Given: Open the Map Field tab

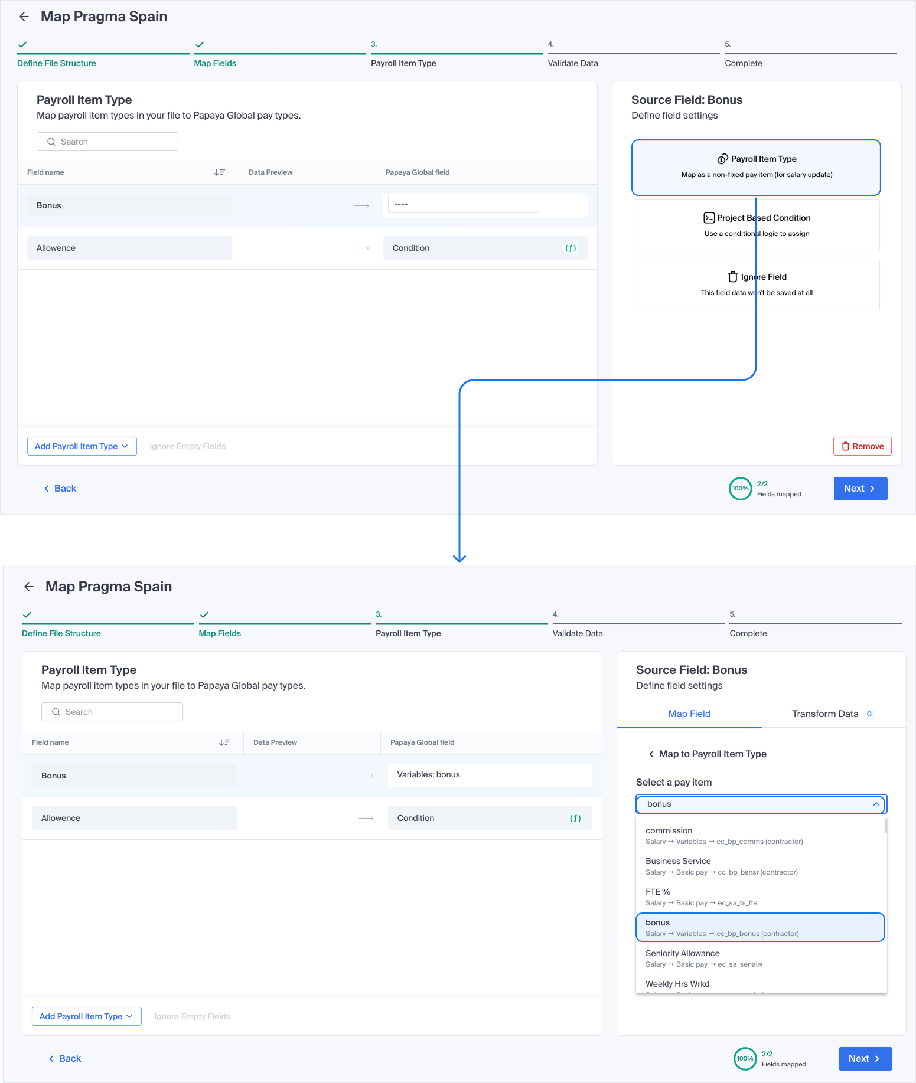Looking at the screenshot, I should click(x=689, y=714).
